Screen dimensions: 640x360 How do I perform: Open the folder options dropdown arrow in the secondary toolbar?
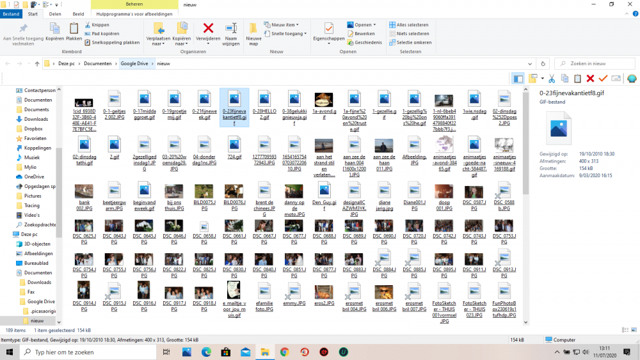[543, 78]
